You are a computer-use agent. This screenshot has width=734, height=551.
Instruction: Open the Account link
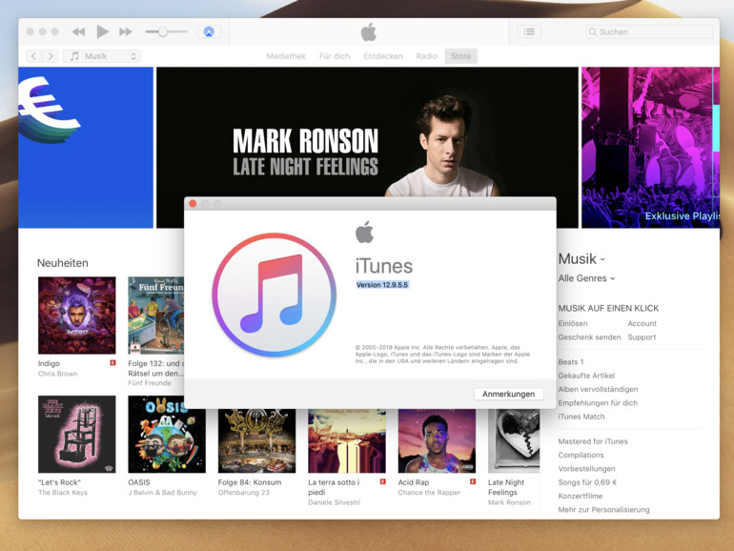click(x=642, y=323)
